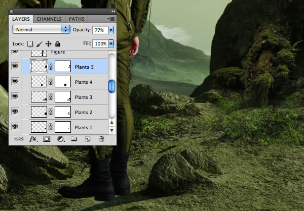
Task: Lock position move icon
Action: (x=48, y=44)
